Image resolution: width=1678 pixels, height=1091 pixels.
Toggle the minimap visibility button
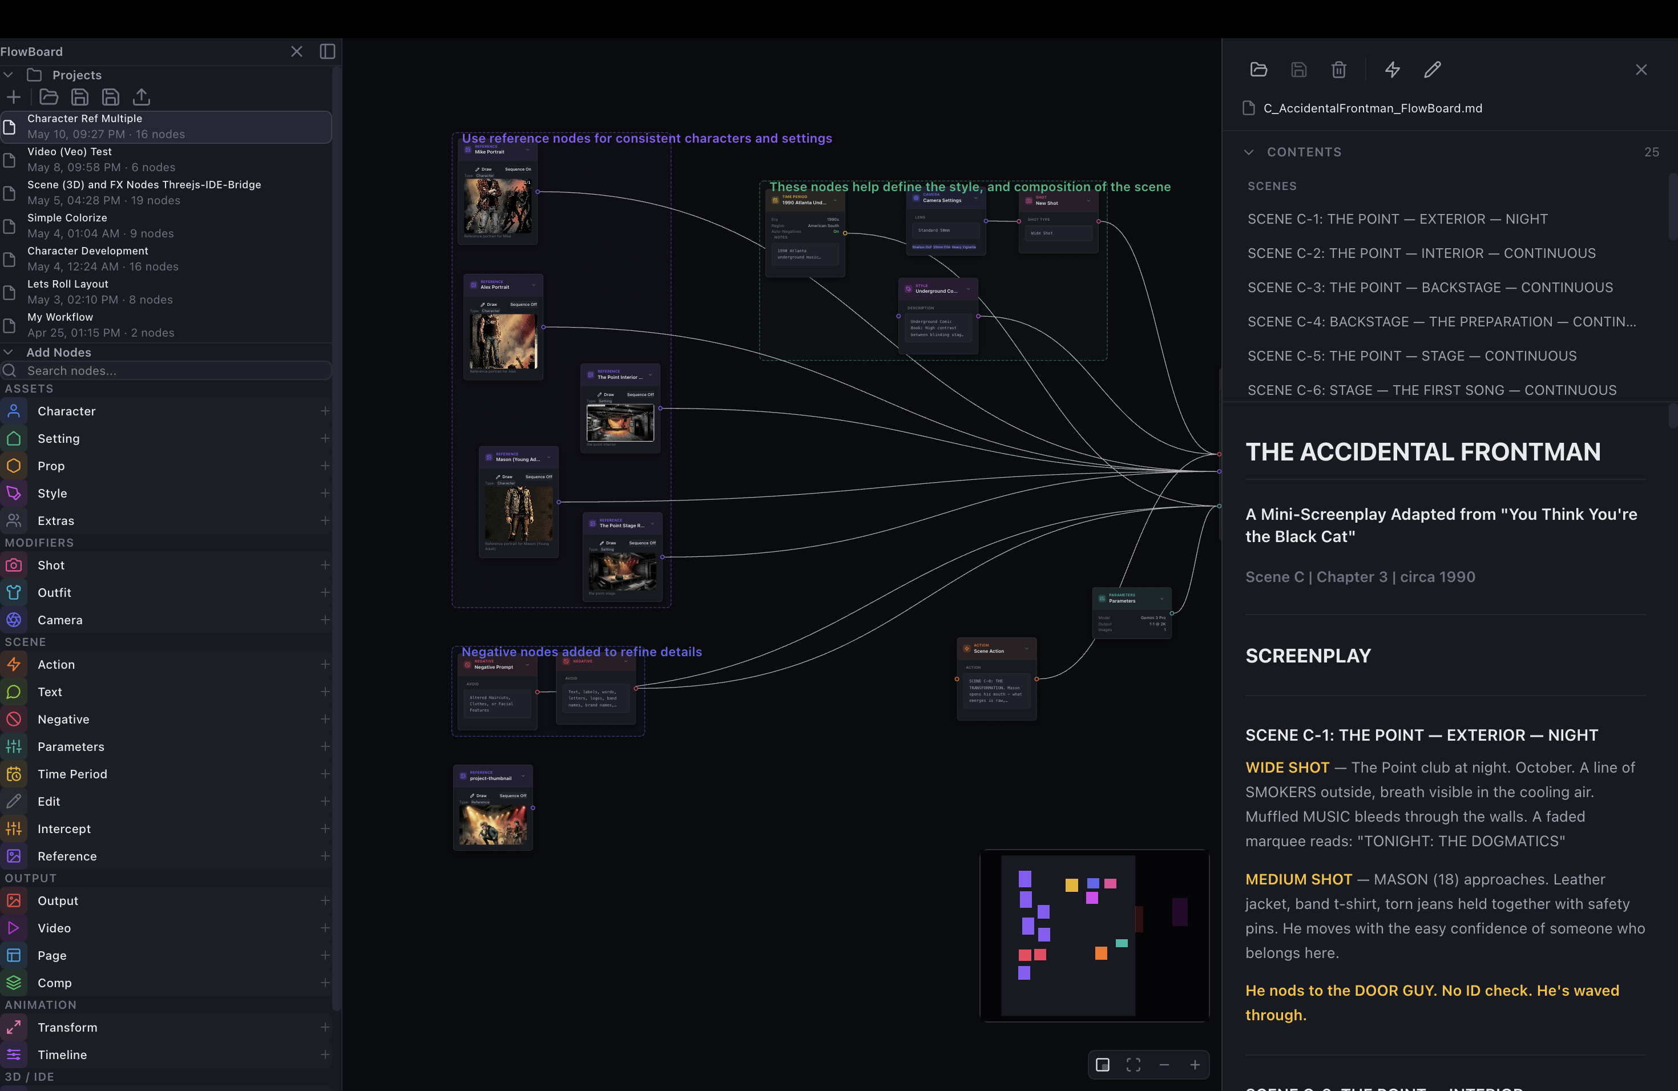point(1103,1065)
